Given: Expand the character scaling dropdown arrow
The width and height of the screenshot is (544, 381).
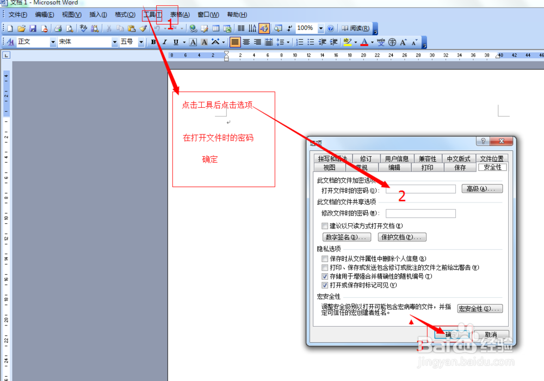Looking at the screenshot, I should coord(224,42).
